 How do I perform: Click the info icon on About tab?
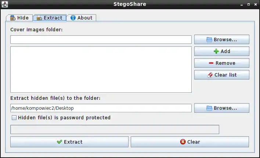pos(73,18)
